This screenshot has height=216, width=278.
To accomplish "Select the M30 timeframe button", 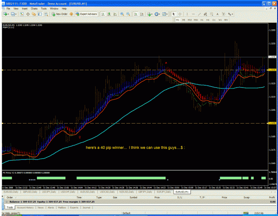I will tap(196, 20).
